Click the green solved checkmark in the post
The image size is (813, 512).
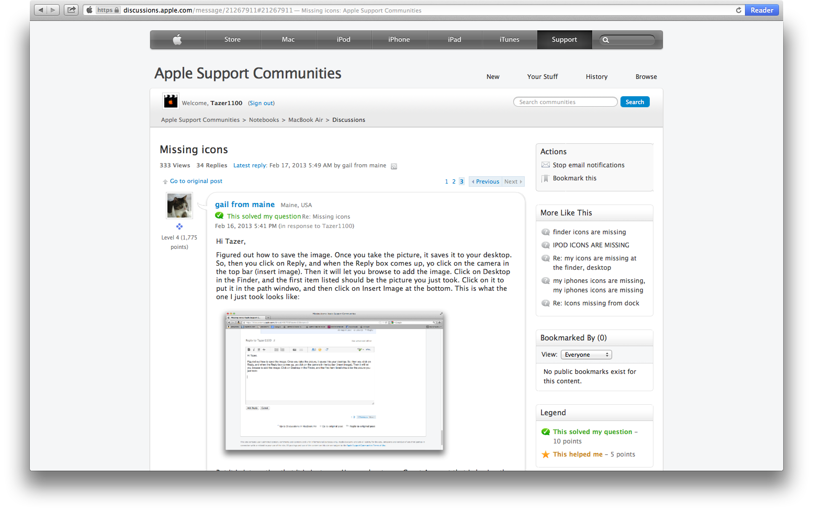219,216
